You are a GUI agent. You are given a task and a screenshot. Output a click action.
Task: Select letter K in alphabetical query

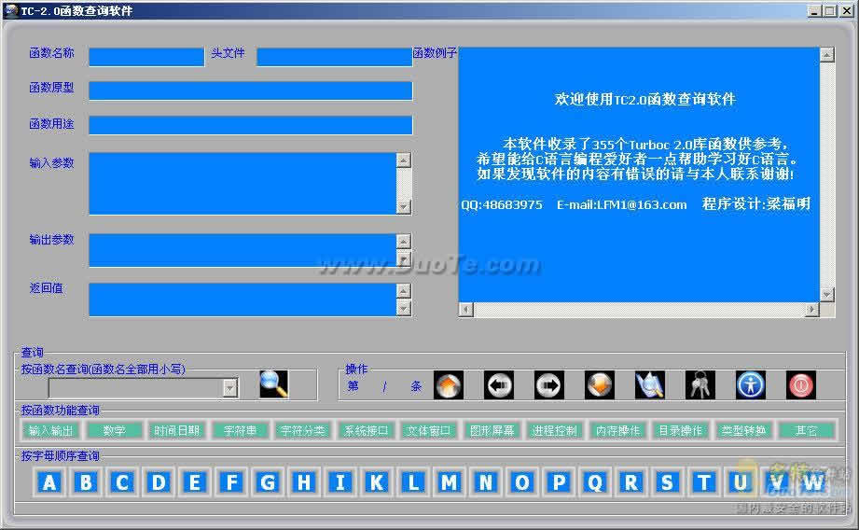(377, 482)
